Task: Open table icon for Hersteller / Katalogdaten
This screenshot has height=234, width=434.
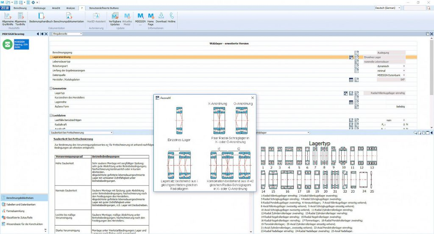Action: point(351,79)
